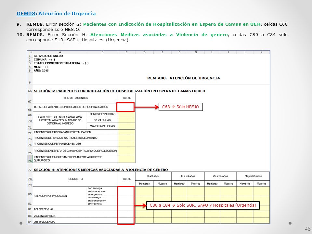Screen dimensions: 312x234
Task: Click 'Mujeres' under Mayor 65 años
Action: pos(261,184)
